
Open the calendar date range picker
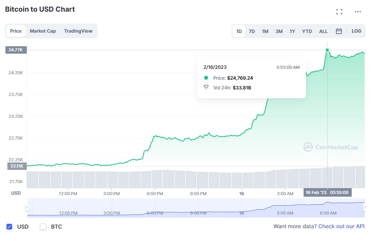(x=339, y=31)
